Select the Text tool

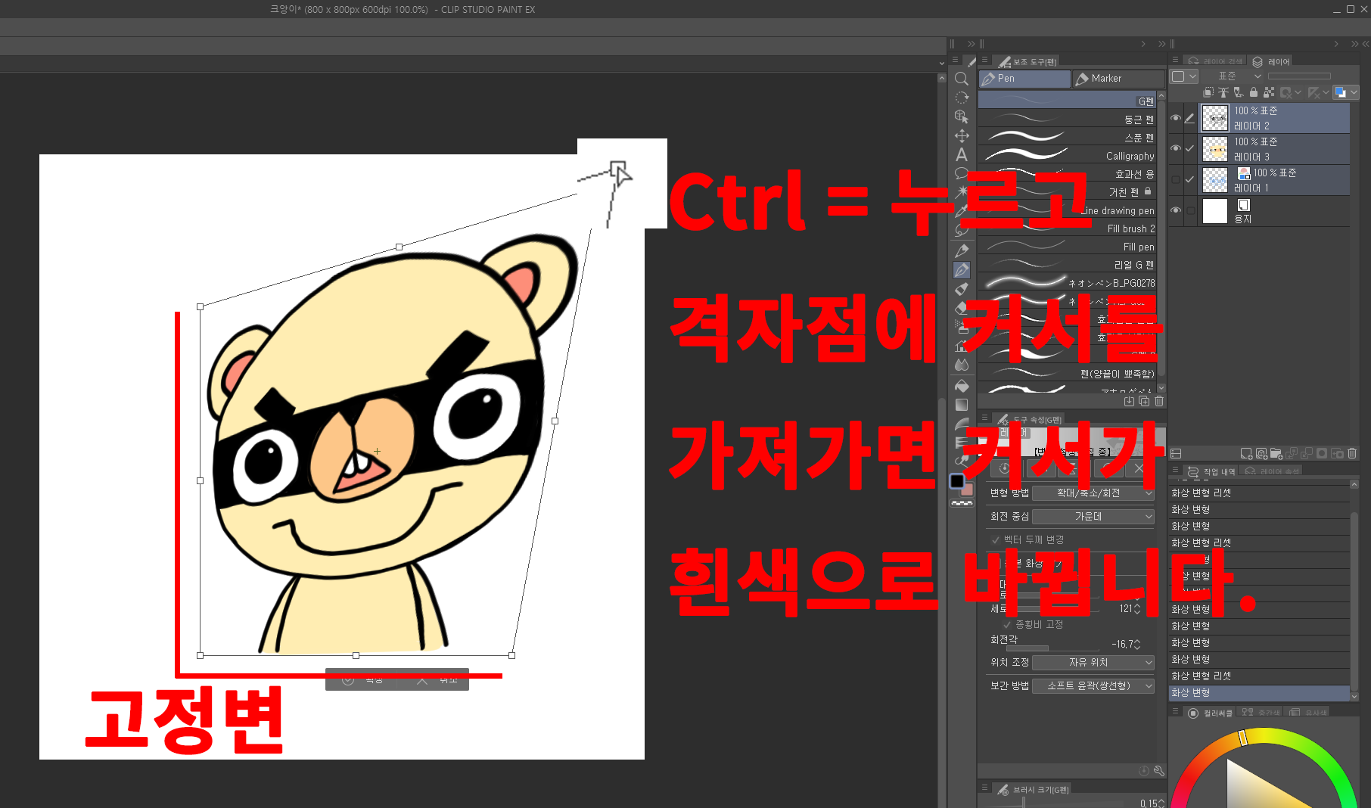point(962,154)
